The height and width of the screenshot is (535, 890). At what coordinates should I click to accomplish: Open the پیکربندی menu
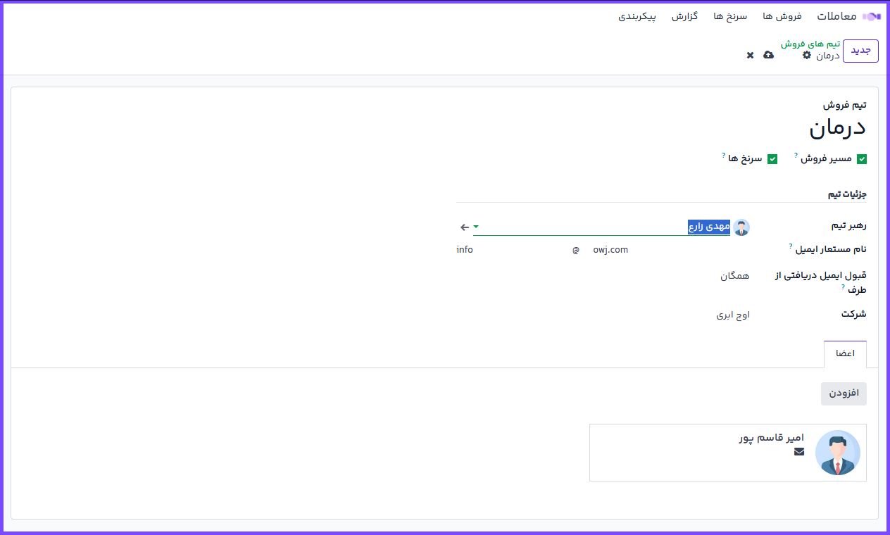pyautogui.click(x=637, y=16)
